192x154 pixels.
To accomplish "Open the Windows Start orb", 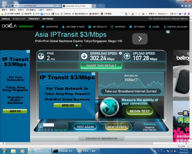I will tap(4, 151).
